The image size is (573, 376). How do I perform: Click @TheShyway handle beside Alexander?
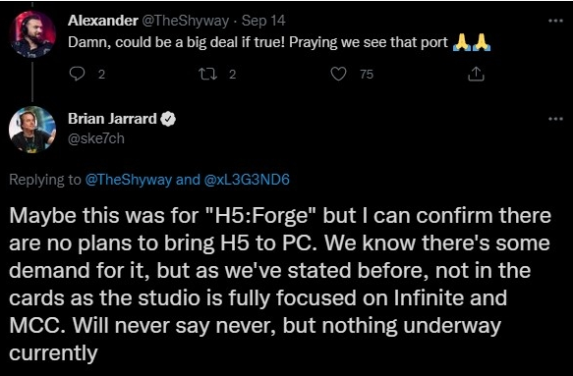(185, 21)
